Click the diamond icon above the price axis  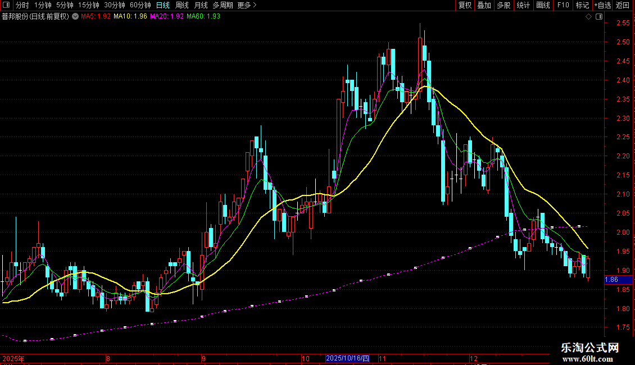click(x=589, y=17)
